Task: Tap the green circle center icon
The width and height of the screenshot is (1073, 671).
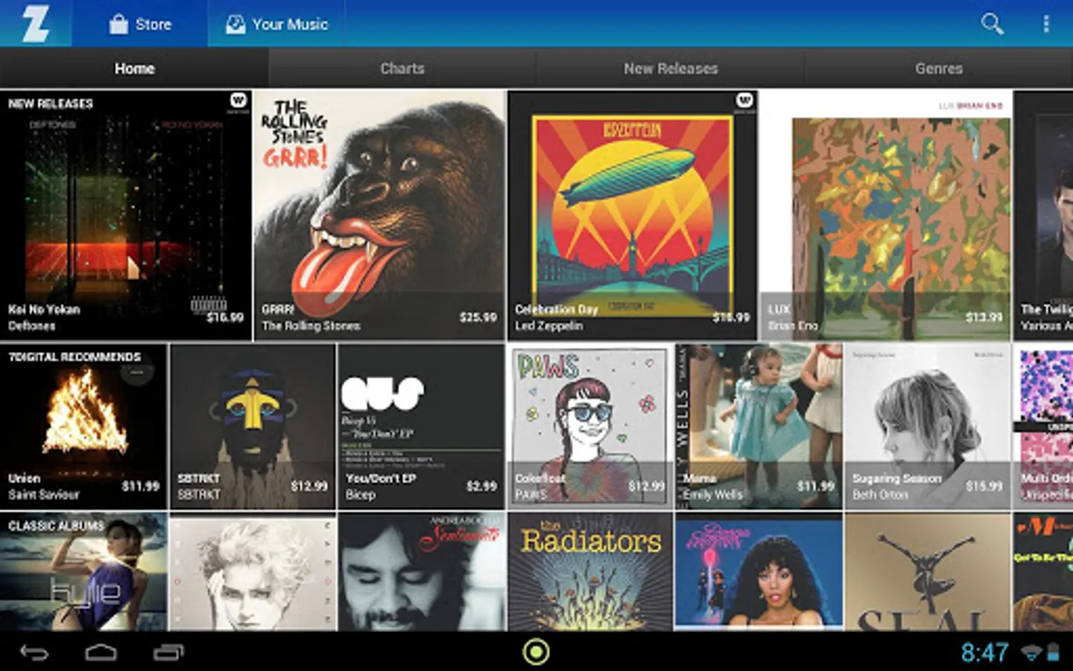Action: click(536, 652)
